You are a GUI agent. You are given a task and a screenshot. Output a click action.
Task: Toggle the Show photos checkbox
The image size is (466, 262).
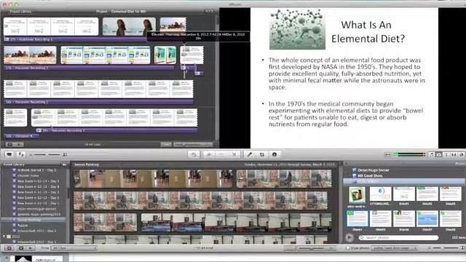348,248
